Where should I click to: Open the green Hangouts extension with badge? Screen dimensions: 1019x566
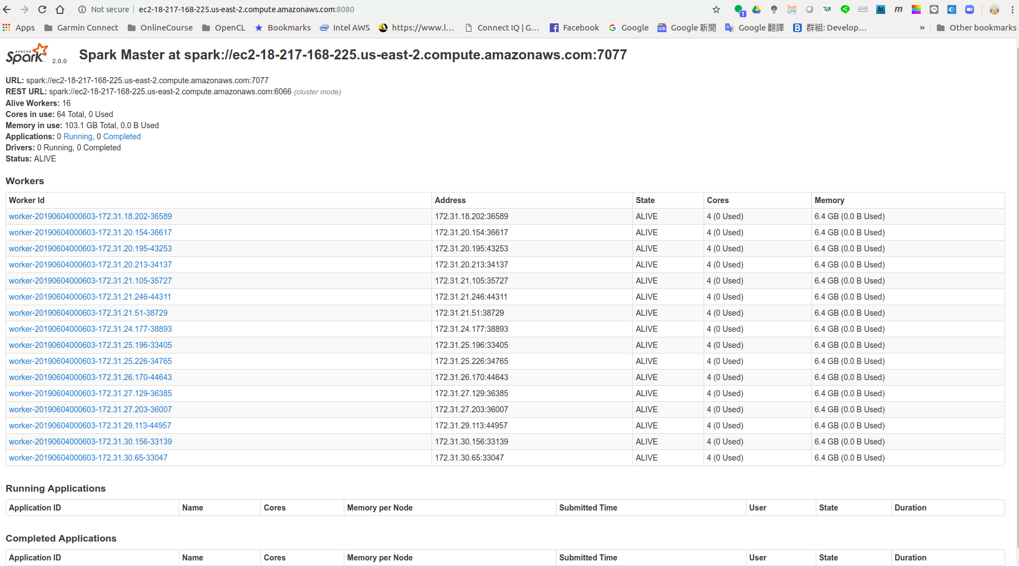[x=739, y=10]
